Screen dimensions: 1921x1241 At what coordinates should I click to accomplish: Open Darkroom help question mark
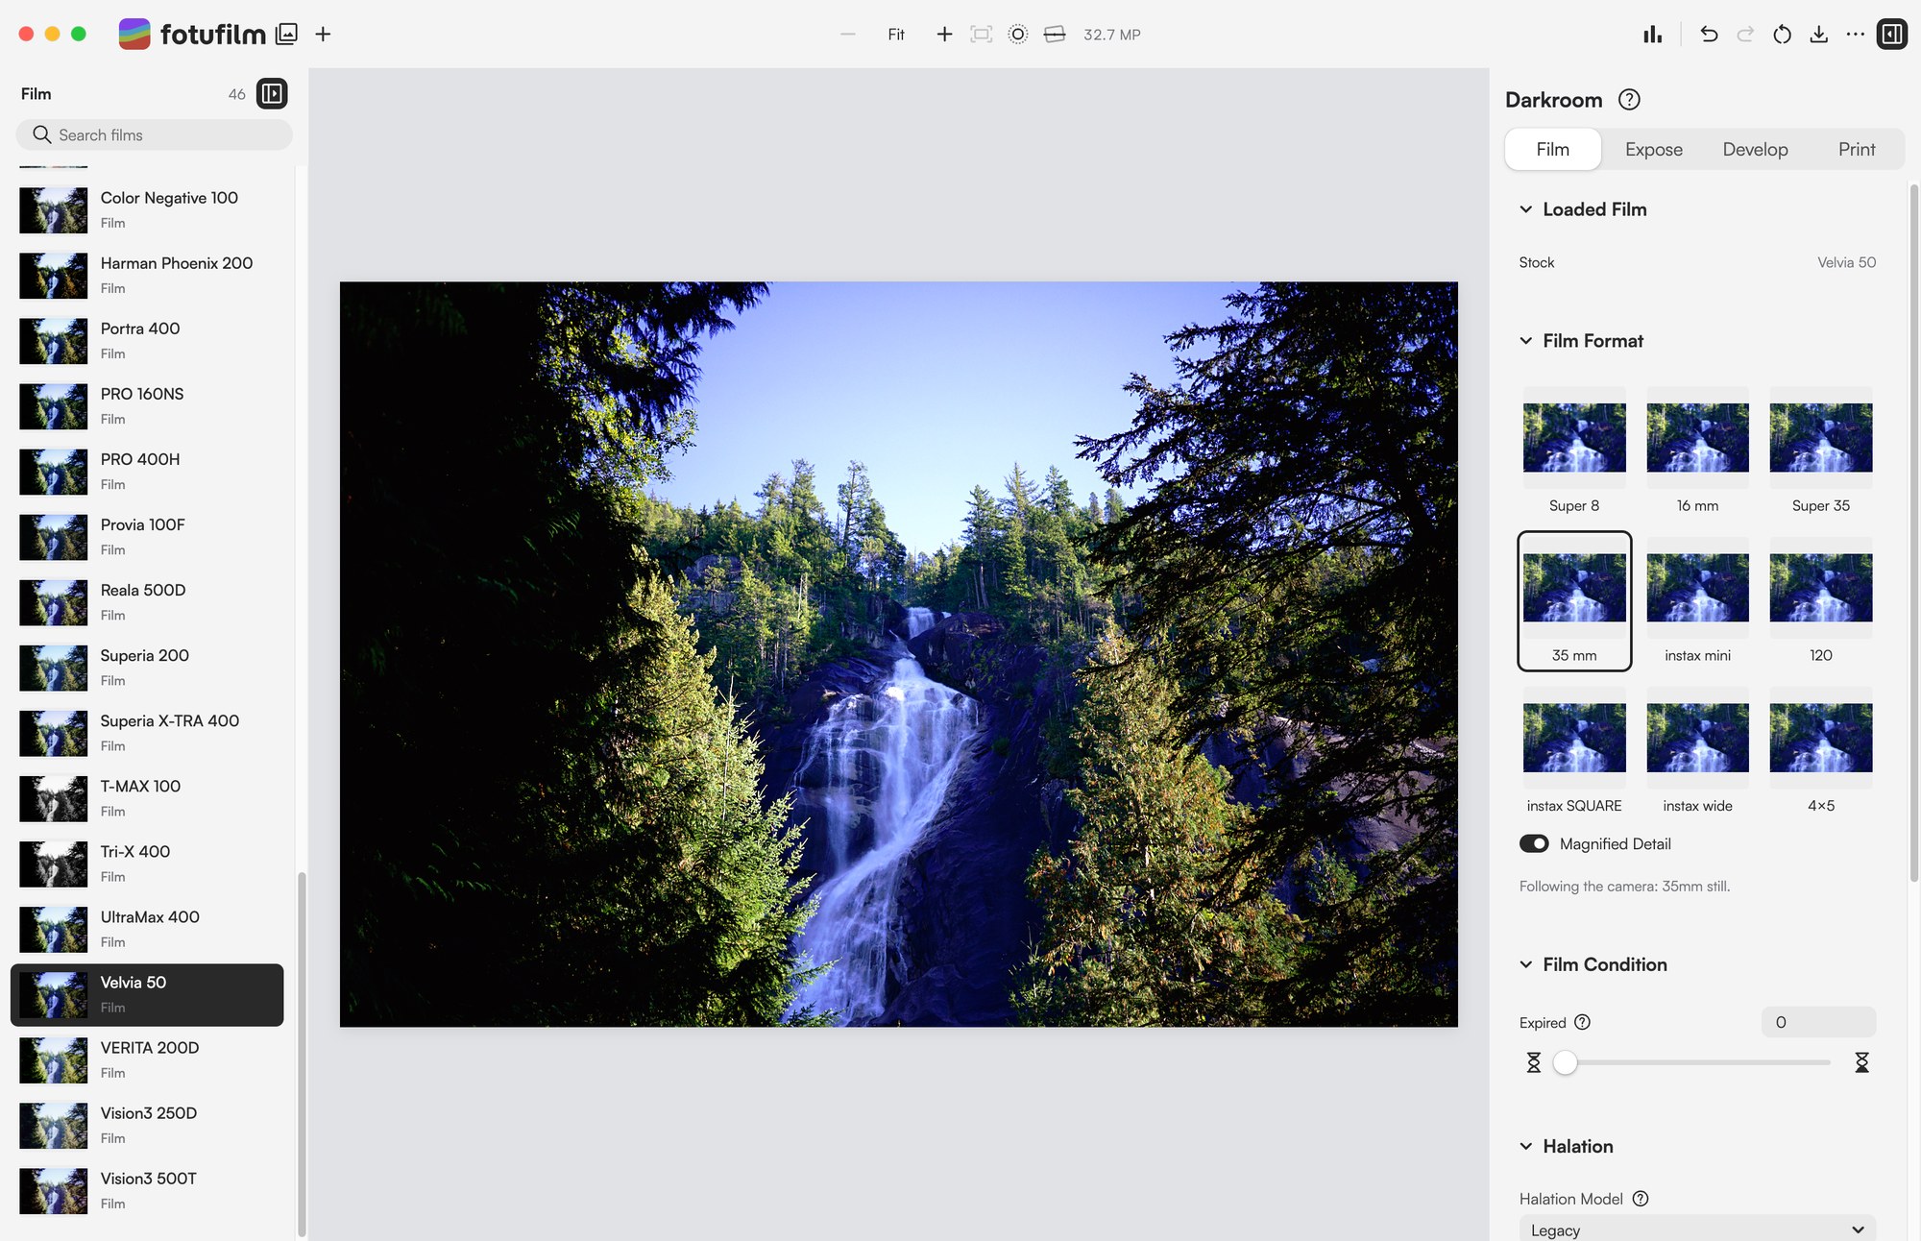(1629, 99)
